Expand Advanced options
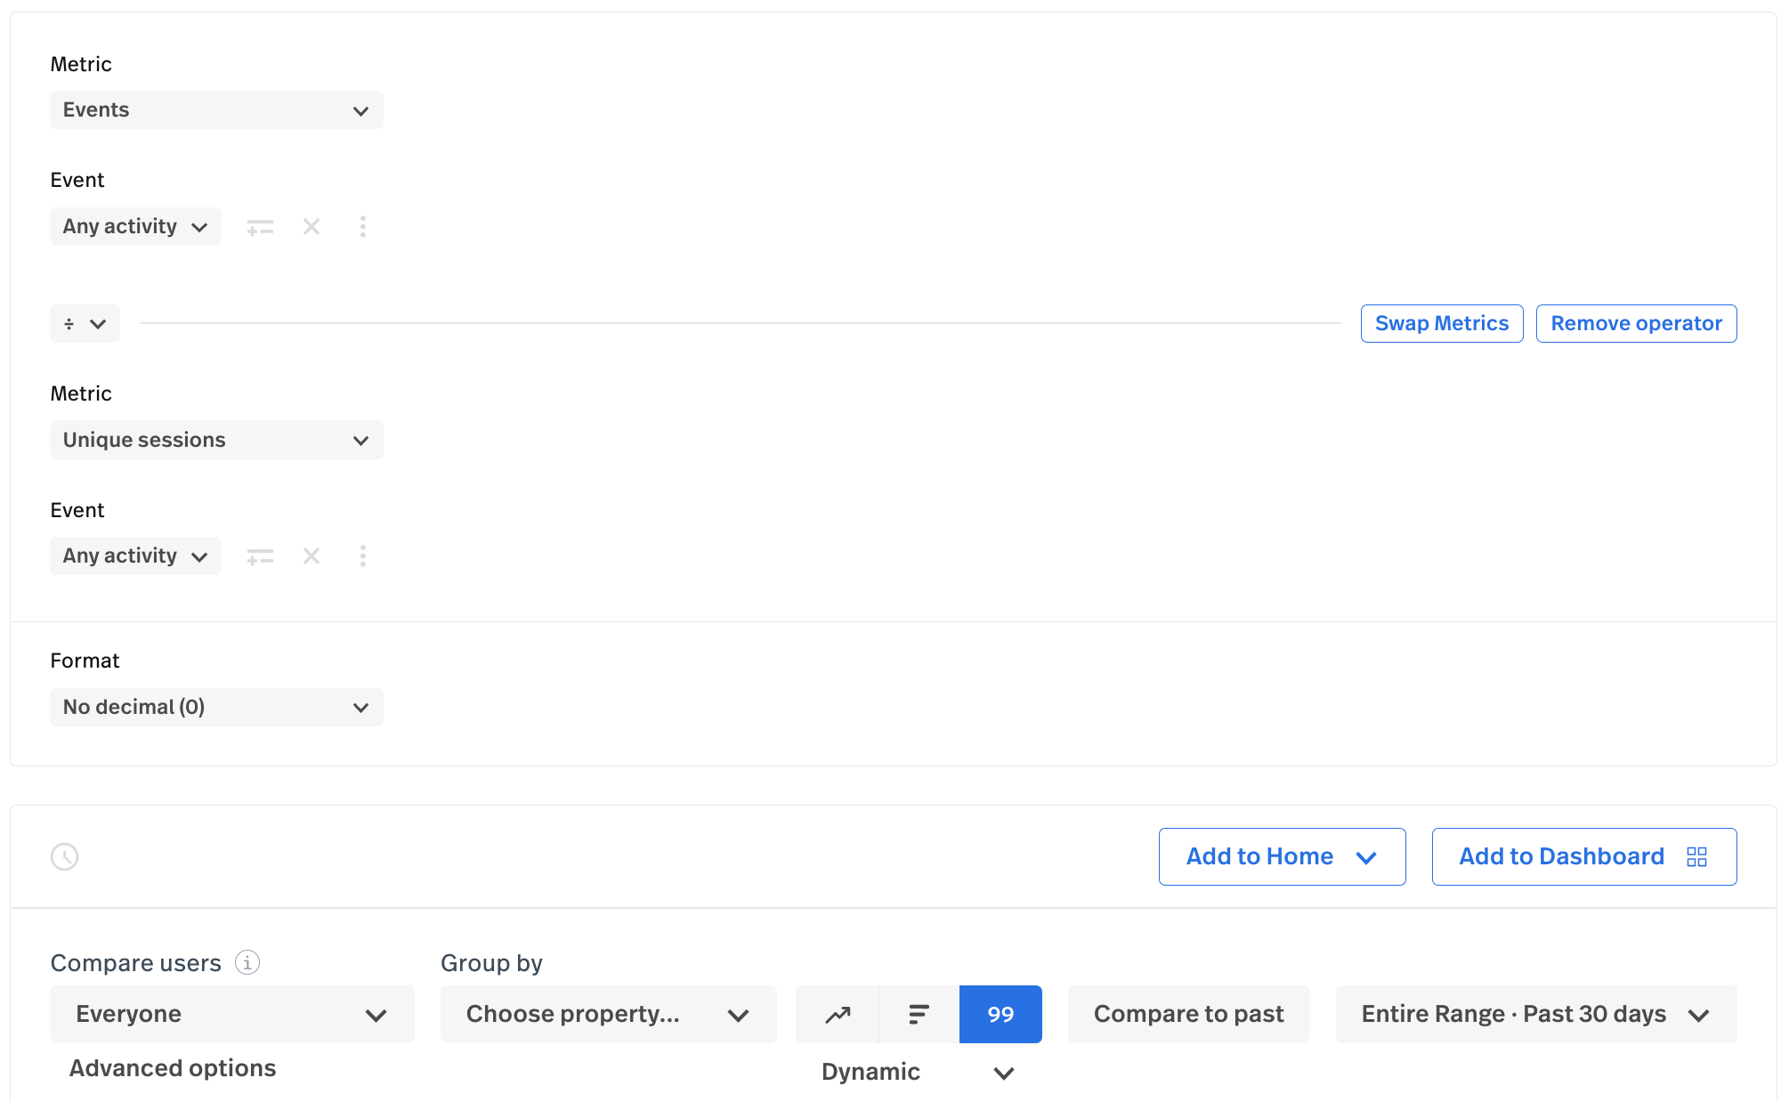This screenshot has width=1789, height=1102. point(172,1067)
